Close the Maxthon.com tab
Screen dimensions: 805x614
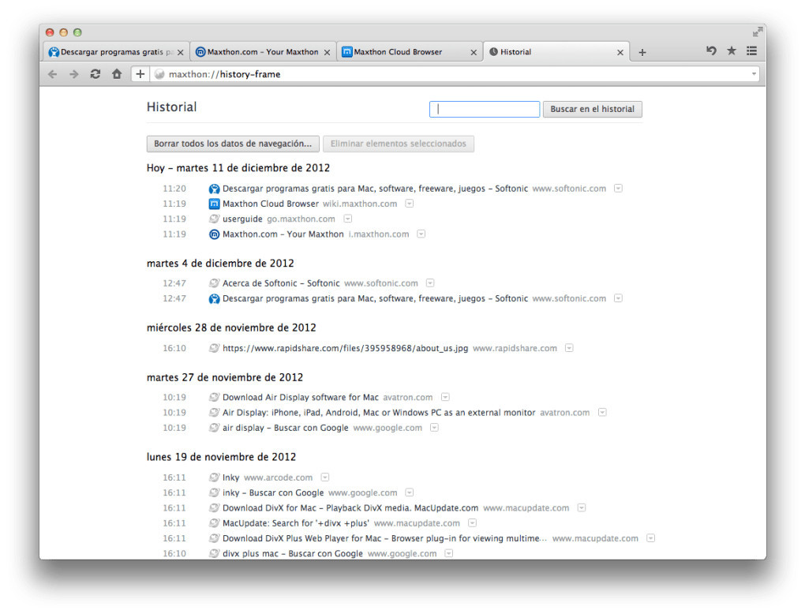[327, 52]
